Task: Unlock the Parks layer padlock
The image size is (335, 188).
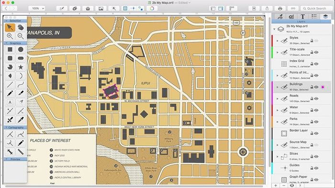Action: point(312,122)
